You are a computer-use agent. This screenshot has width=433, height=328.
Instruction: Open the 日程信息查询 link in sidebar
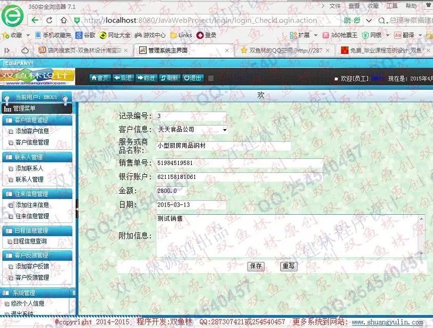point(30,241)
